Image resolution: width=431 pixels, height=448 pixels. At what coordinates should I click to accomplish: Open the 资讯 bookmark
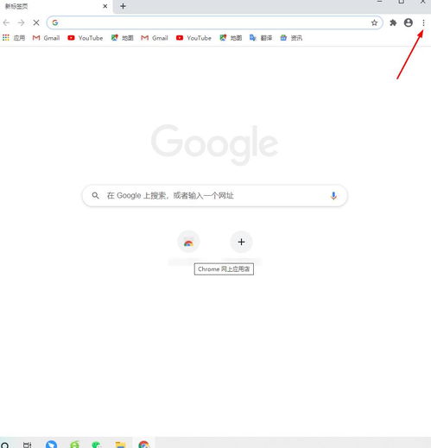(x=291, y=38)
